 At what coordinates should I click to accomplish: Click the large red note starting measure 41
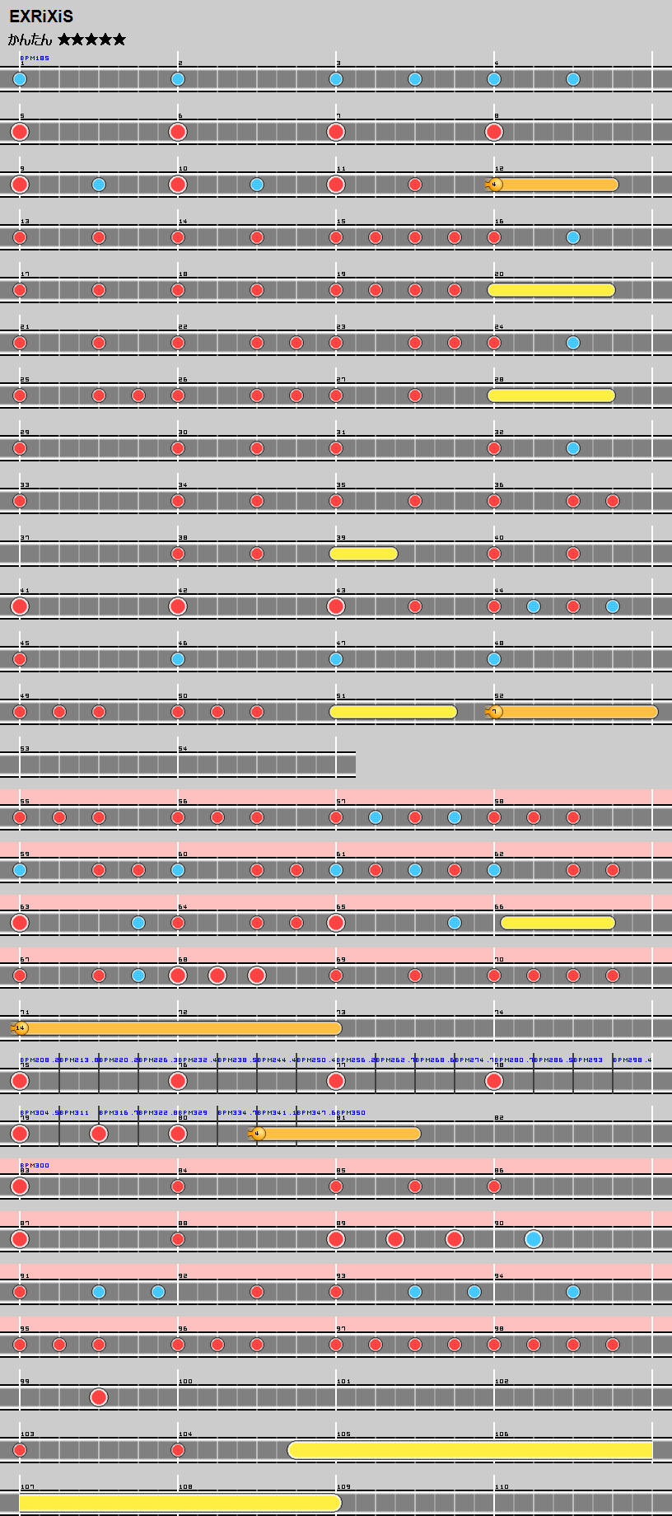(20, 606)
